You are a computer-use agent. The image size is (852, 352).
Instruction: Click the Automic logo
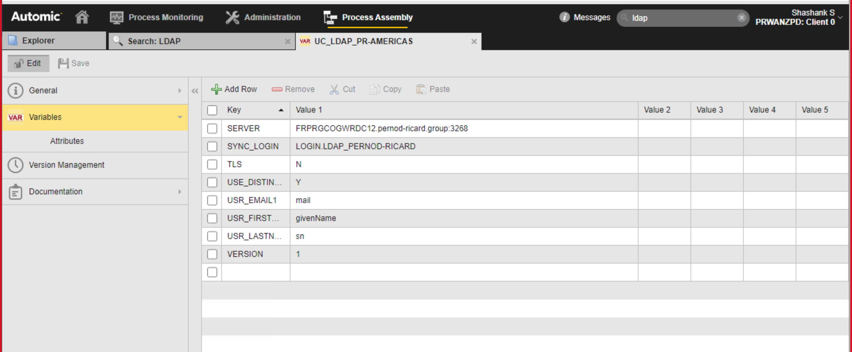coord(36,17)
